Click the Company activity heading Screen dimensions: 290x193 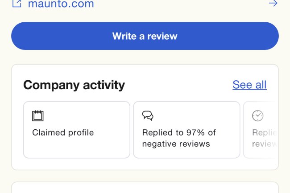74,85
